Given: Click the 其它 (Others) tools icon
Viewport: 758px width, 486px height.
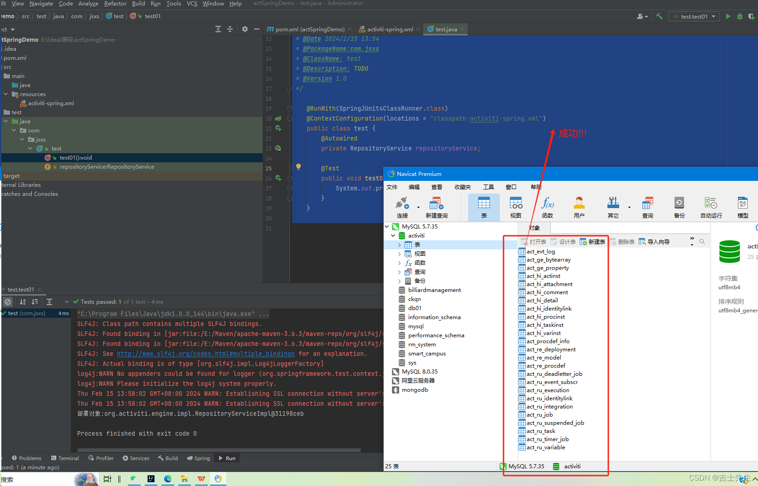Looking at the screenshot, I should coord(613,208).
